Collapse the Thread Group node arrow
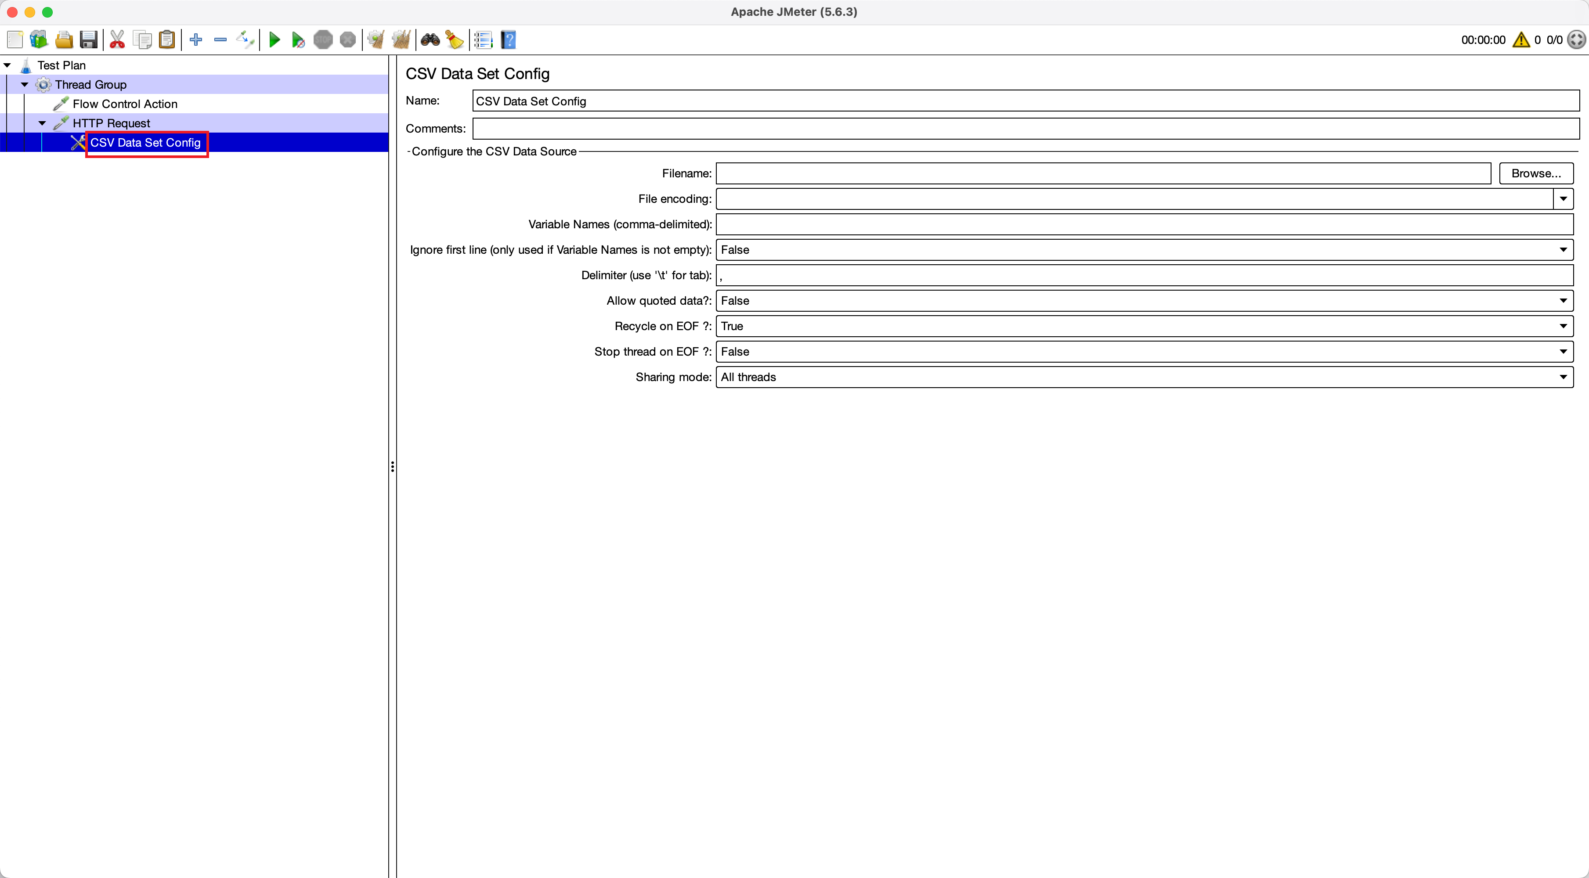This screenshot has height=878, width=1589. point(25,84)
